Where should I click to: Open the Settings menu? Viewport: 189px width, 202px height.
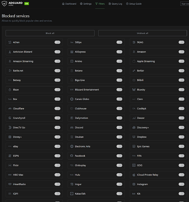tap(86, 4)
